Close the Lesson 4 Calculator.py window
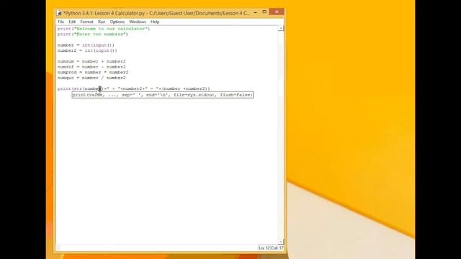 pyautogui.click(x=277, y=12)
